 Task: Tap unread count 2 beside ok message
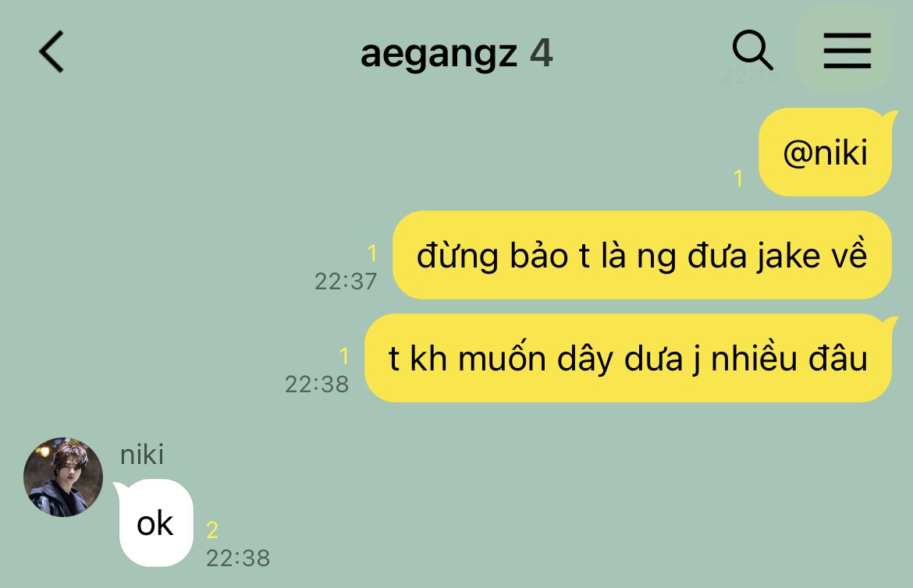click(212, 530)
